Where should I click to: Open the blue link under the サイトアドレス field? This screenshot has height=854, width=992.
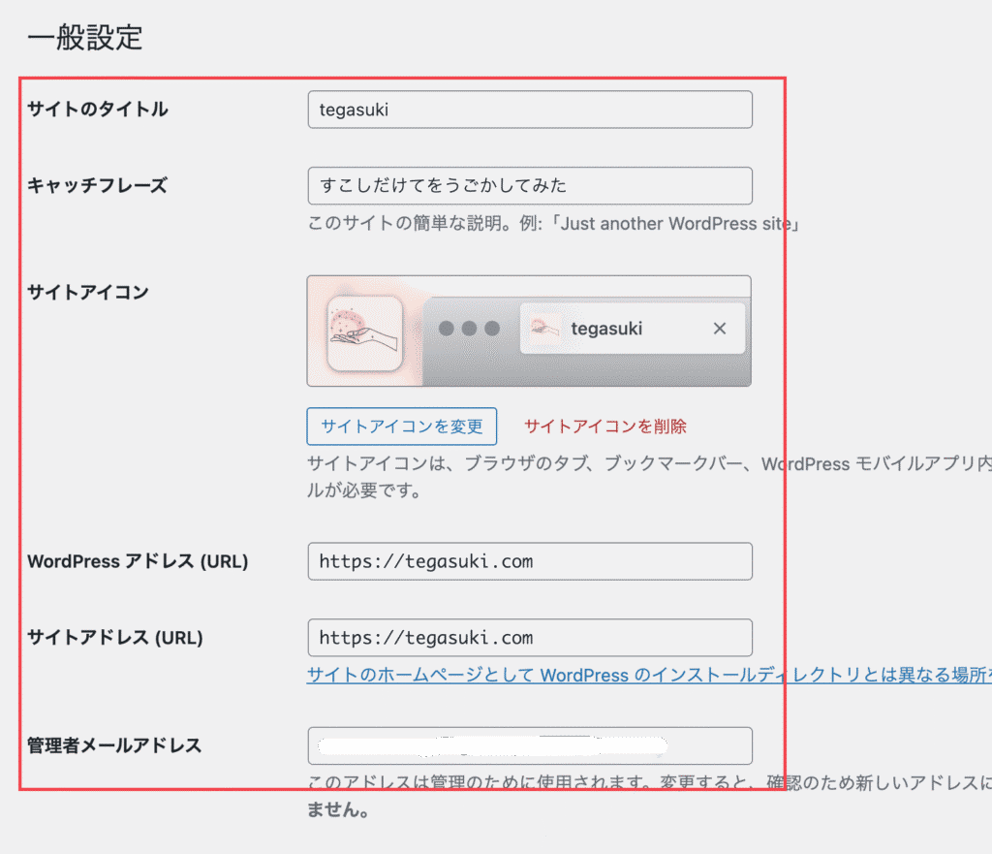point(639,675)
